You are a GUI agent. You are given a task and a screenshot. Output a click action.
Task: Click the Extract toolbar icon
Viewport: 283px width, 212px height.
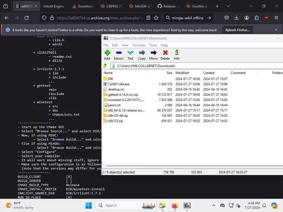click(x=119, y=55)
